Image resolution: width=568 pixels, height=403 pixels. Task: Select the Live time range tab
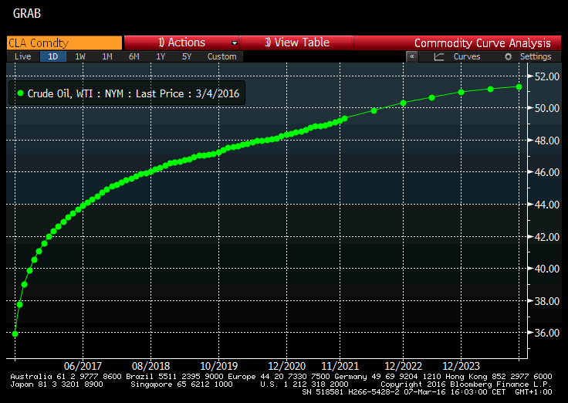pos(23,56)
